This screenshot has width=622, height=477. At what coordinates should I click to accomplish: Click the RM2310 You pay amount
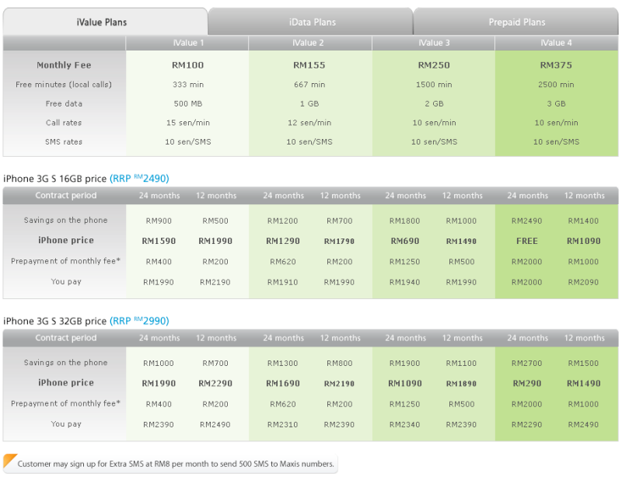(282, 425)
